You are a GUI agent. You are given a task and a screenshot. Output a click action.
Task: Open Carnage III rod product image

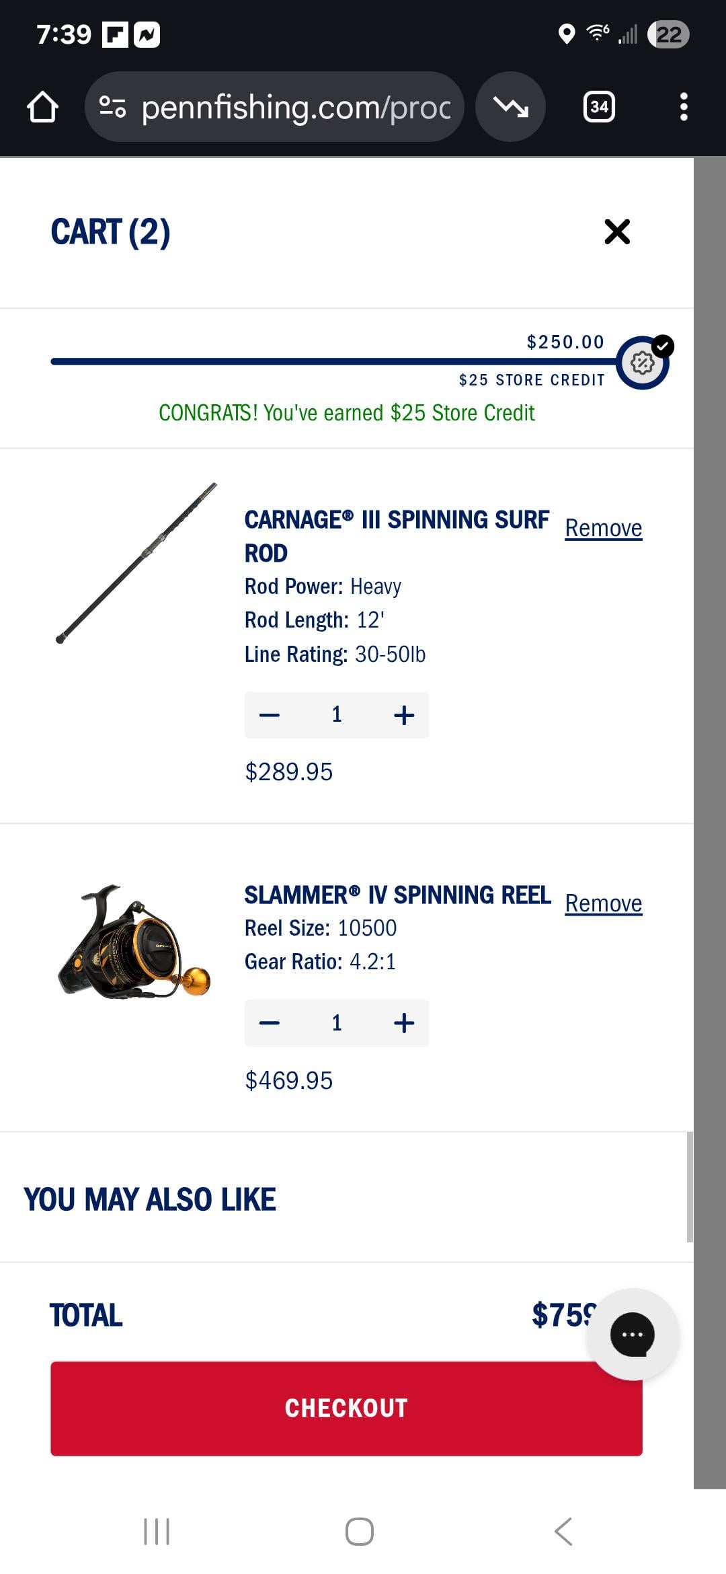(136, 563)
